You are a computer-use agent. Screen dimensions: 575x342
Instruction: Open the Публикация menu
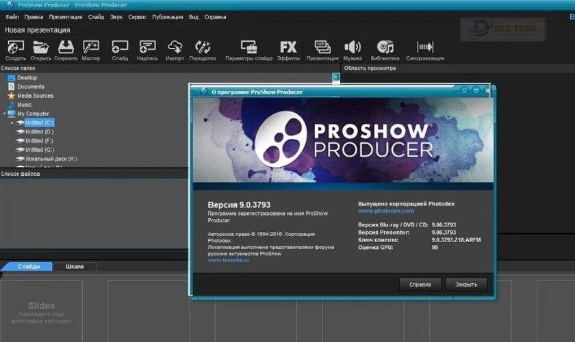pyautogui.click(x=168, y=17)
